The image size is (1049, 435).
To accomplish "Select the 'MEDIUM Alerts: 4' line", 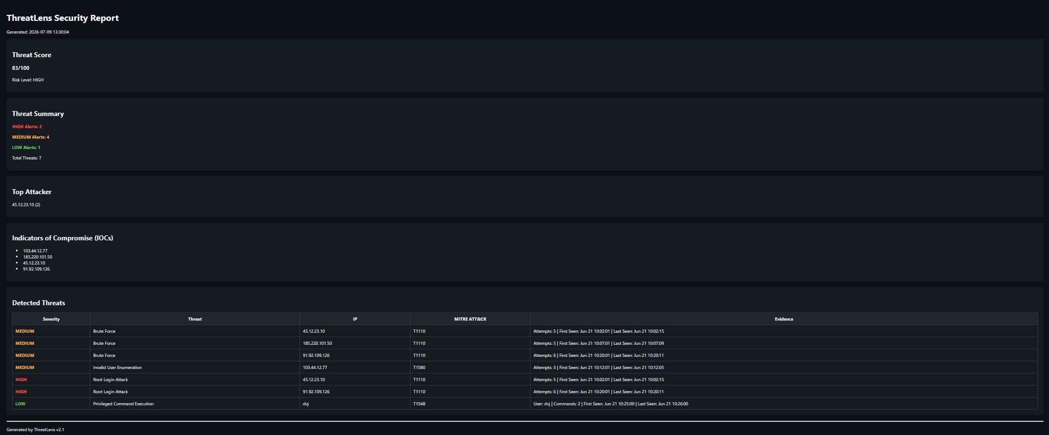I will pyautogui.click(x=31, y=137).
